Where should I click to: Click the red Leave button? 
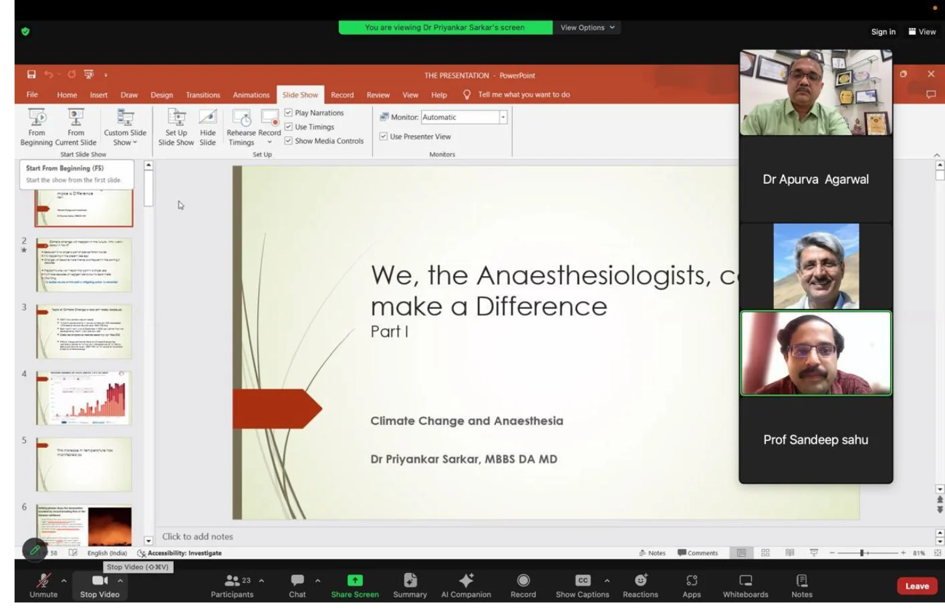point(917,586)
